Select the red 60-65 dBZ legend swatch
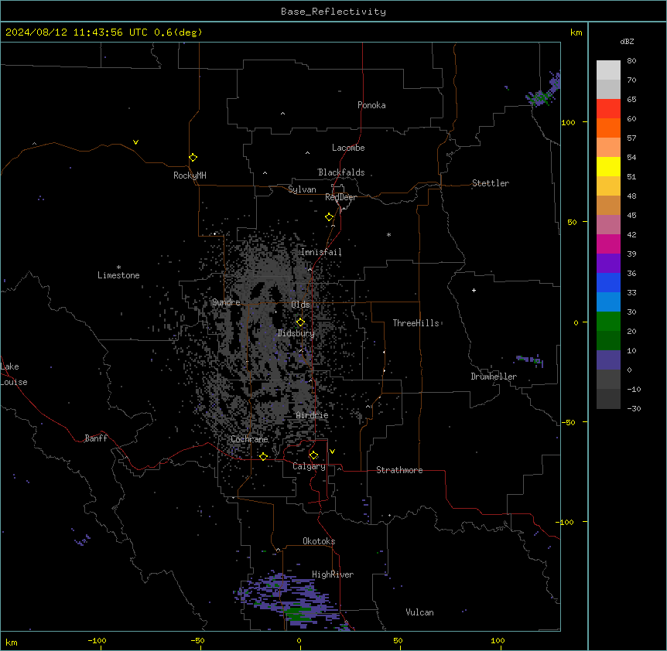 (x=608, y=109)
